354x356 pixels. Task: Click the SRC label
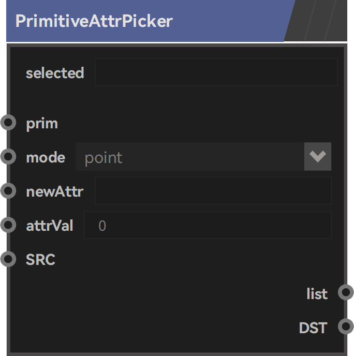40,259
